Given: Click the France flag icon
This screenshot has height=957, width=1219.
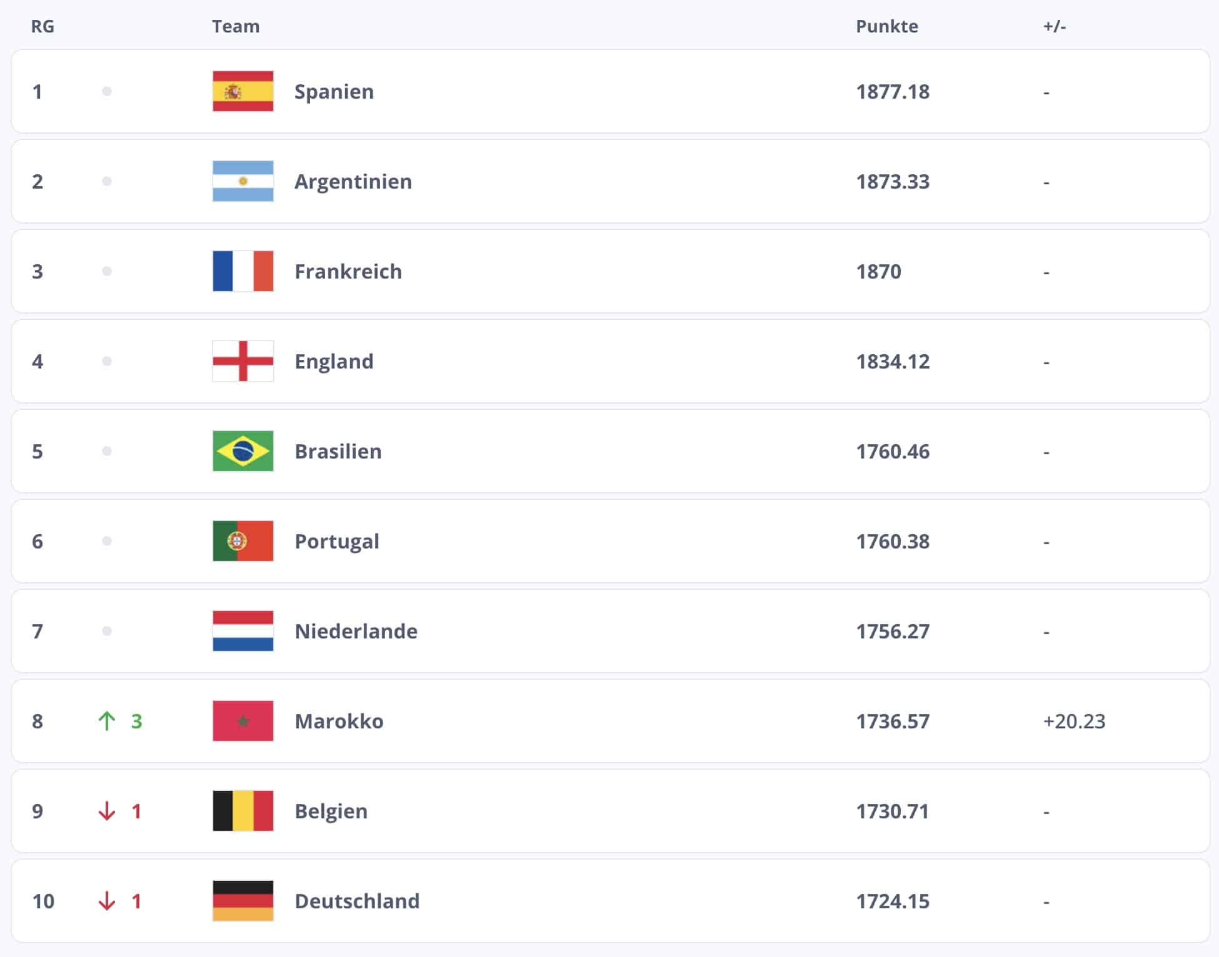Looking at the screenshot, I should pyautogui.click(x=243, y=271).
